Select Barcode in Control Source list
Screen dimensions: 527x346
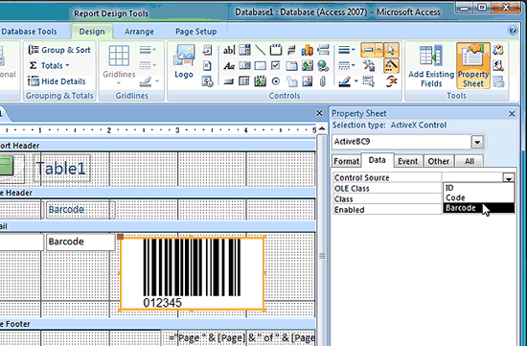coord(478,208)
